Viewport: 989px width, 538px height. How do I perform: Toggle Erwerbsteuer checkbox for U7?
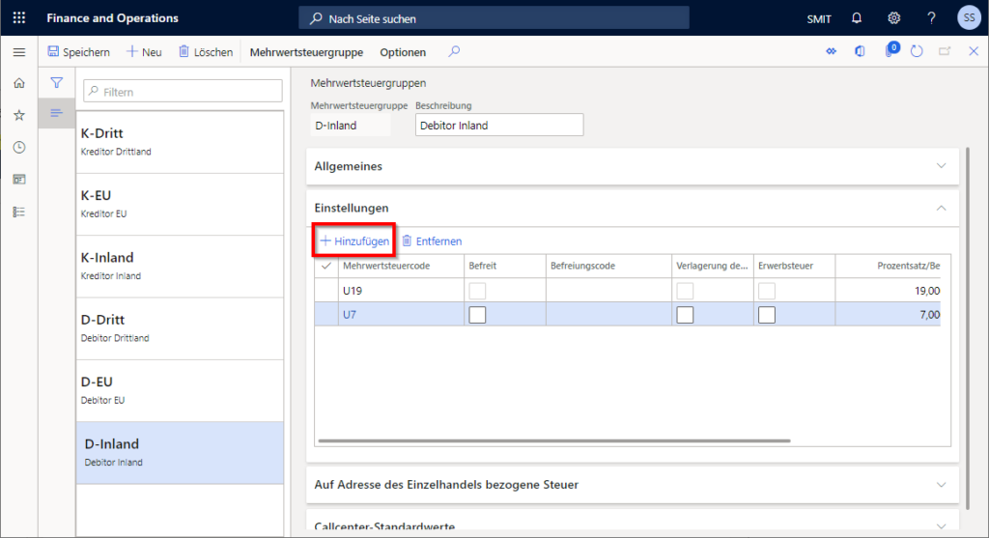[767, 315]
